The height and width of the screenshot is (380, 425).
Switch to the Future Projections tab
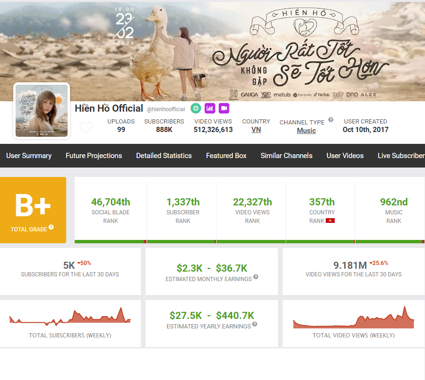coord(94,156)
